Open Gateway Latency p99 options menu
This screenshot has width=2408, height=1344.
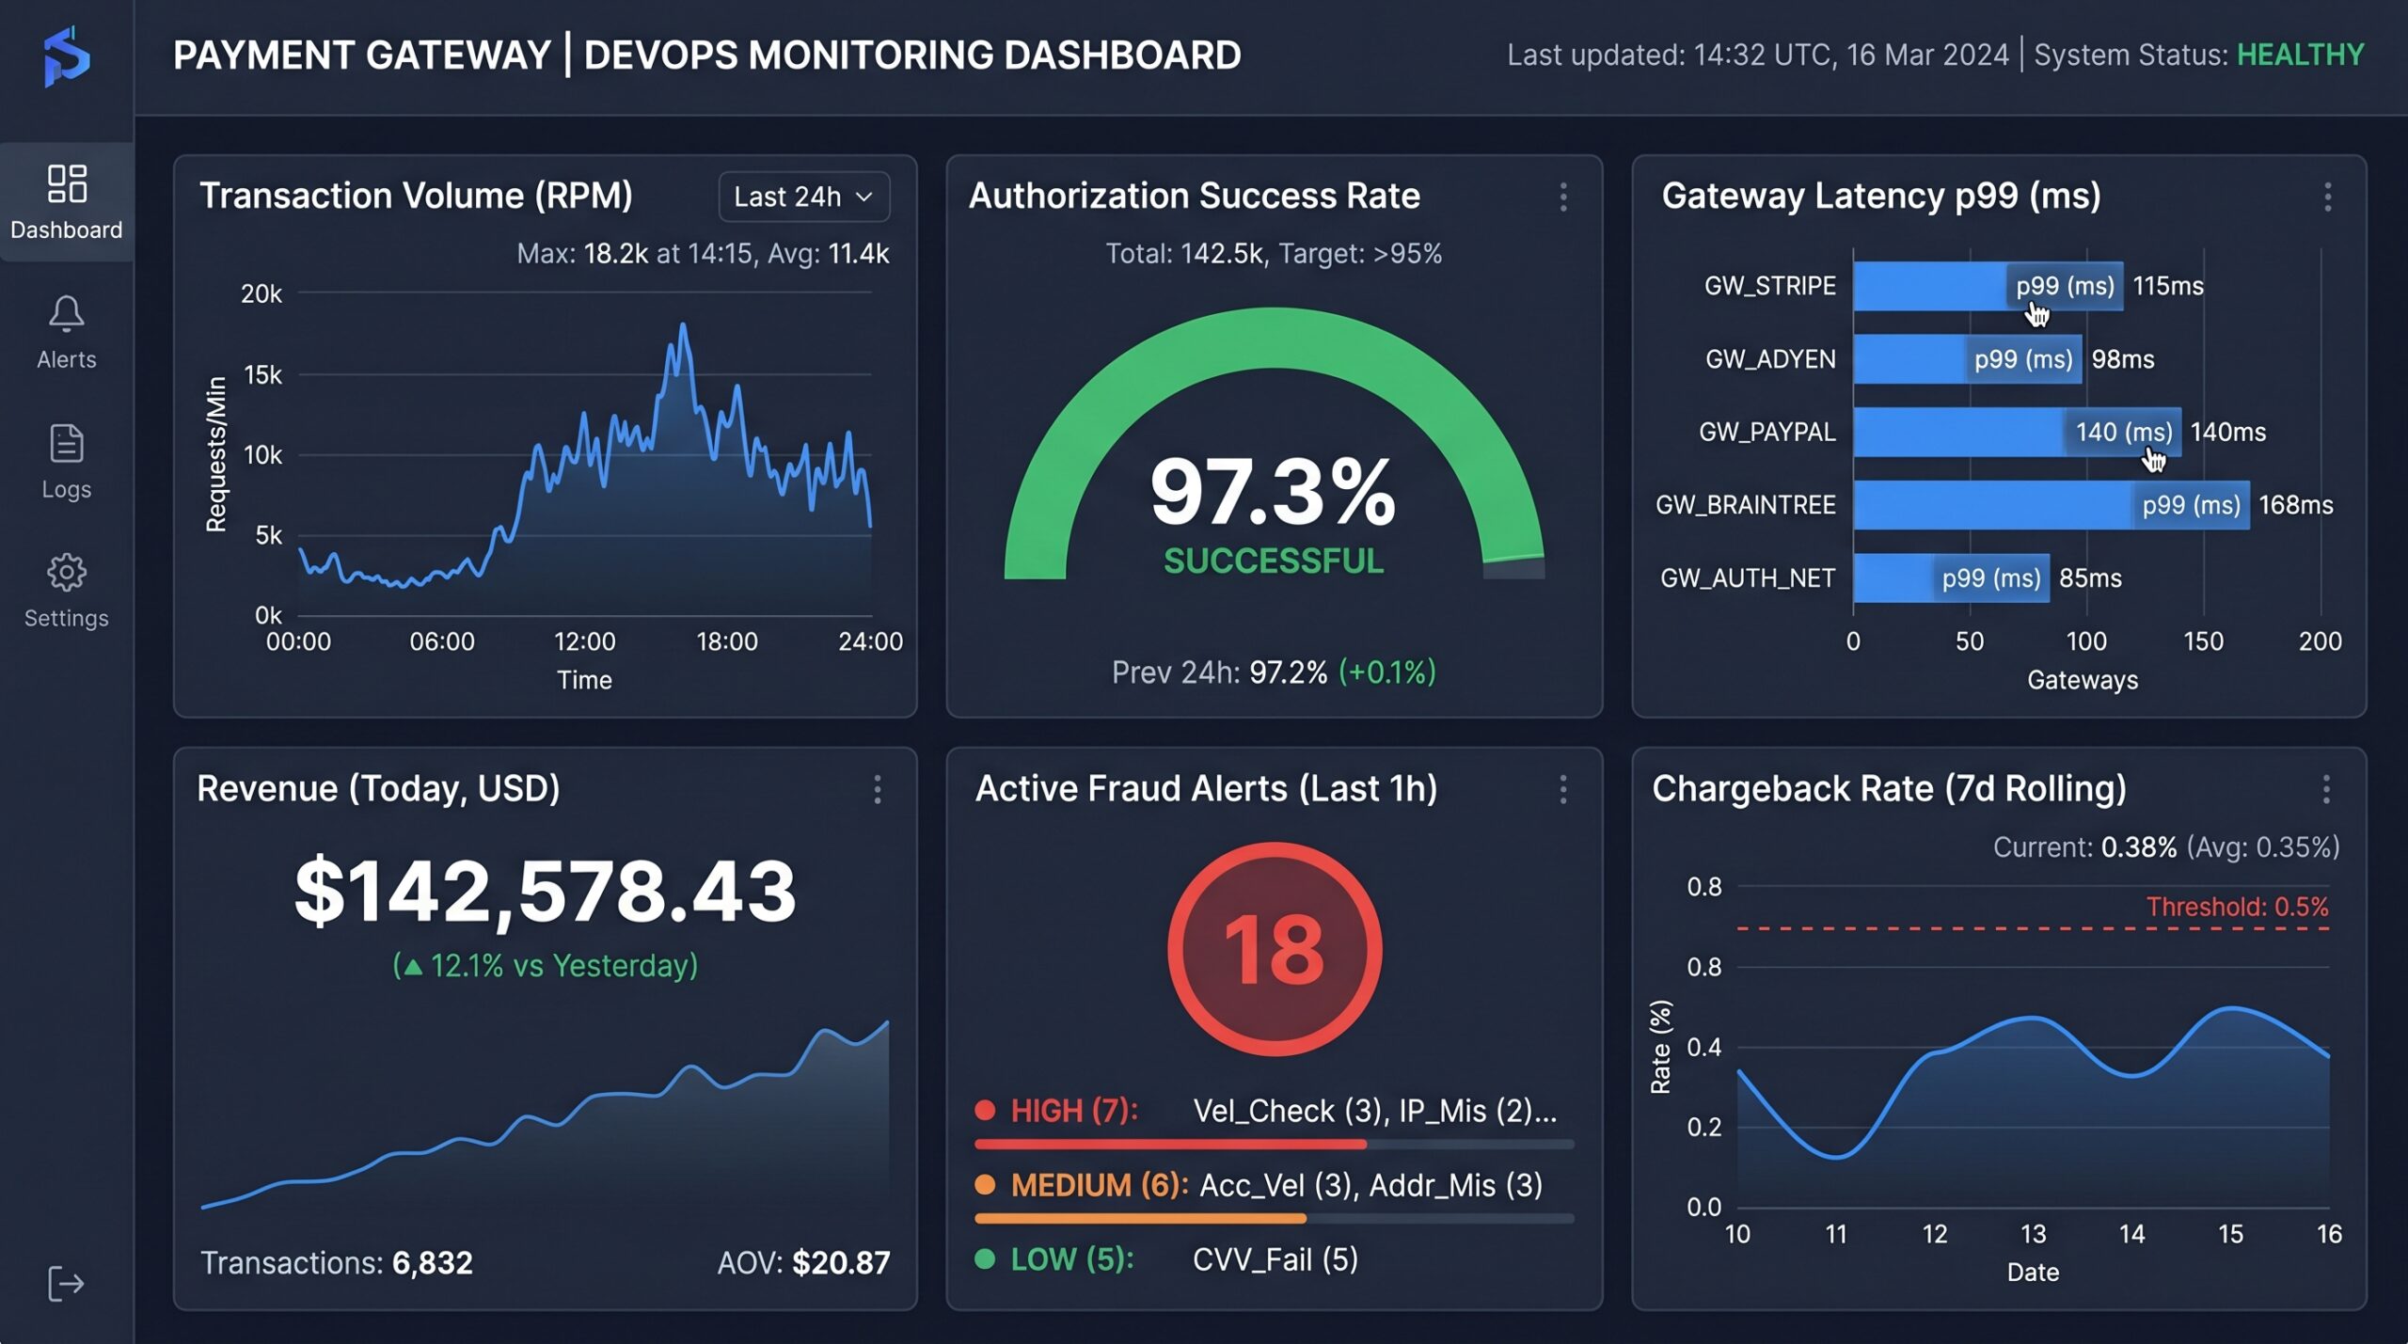2328,197
